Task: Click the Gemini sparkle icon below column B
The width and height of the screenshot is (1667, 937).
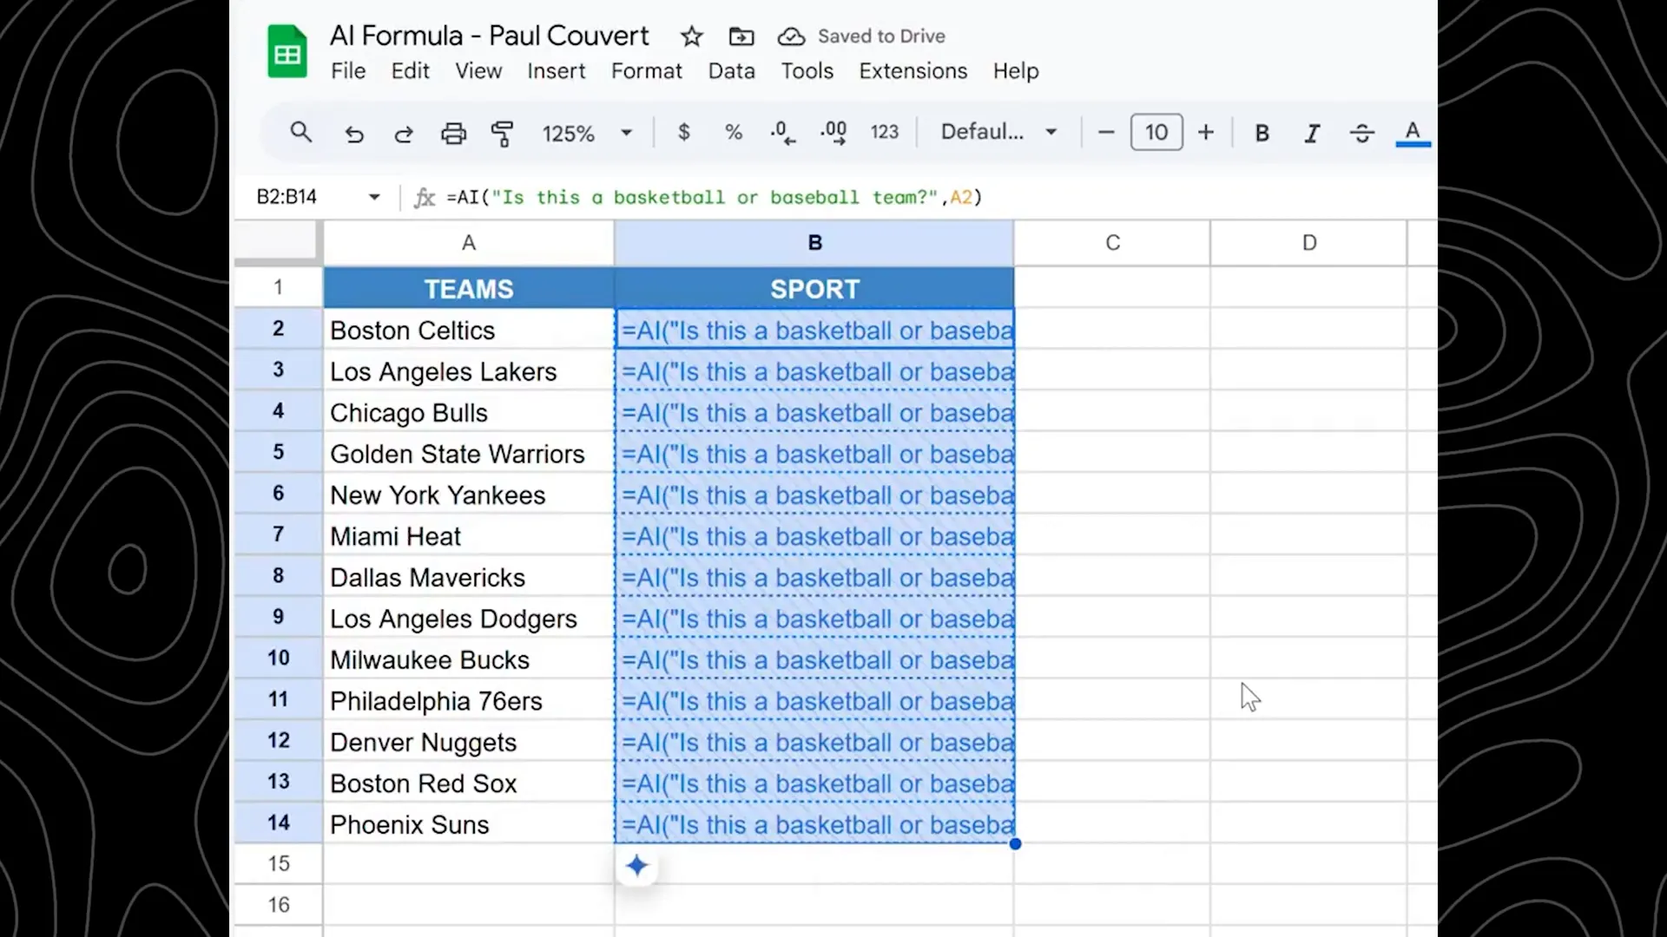Action: (637, 866)
